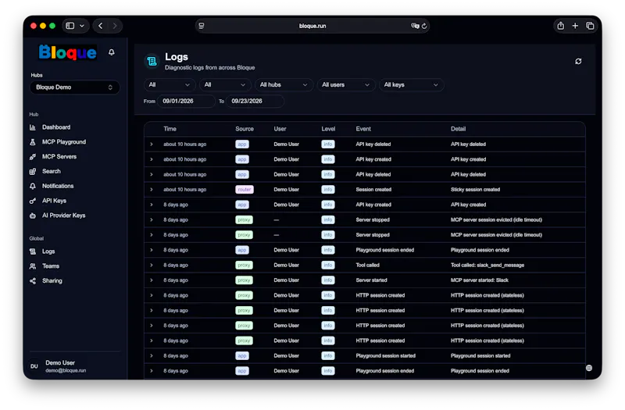Open the All keys dropdown
This screenshot has width=625, height=410.
point(412,85)
